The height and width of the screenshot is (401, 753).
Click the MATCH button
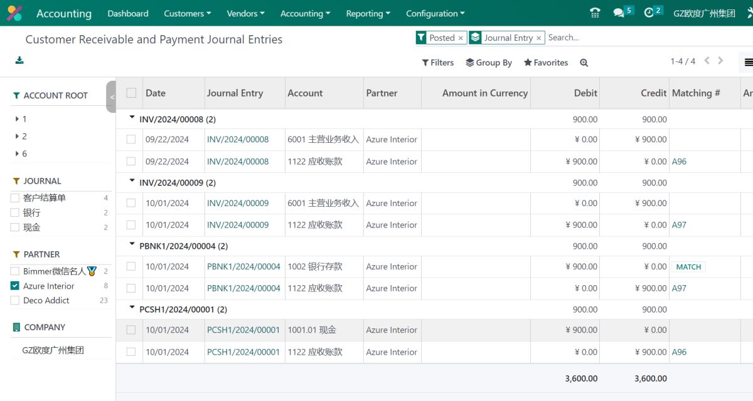pos(688,267)
